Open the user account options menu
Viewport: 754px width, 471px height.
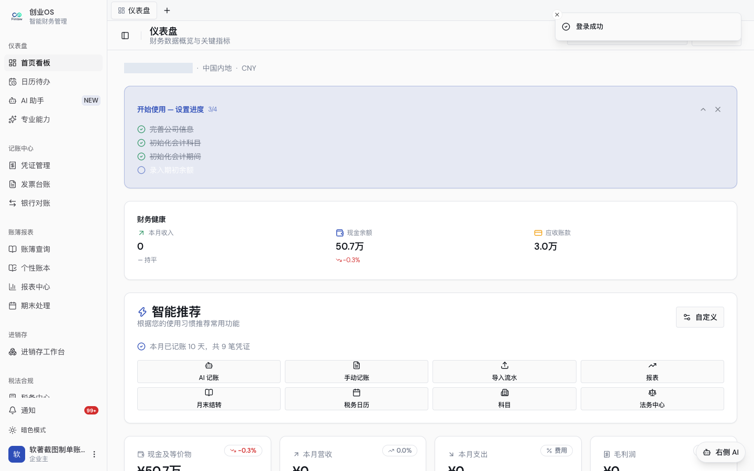point(94,454)
